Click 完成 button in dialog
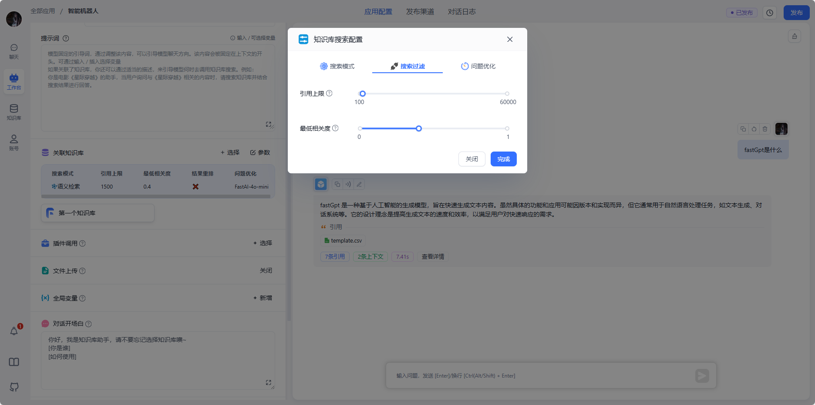 click(x=504, y=159)
